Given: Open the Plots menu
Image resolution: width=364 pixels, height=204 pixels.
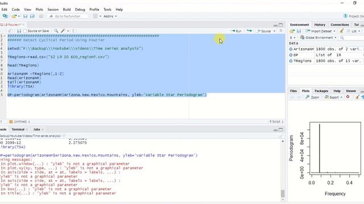Looking at the screenshot, I should (39, 10).
